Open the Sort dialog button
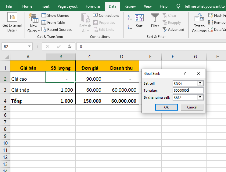Screen dimensions: 226x172 coord(139,21)
